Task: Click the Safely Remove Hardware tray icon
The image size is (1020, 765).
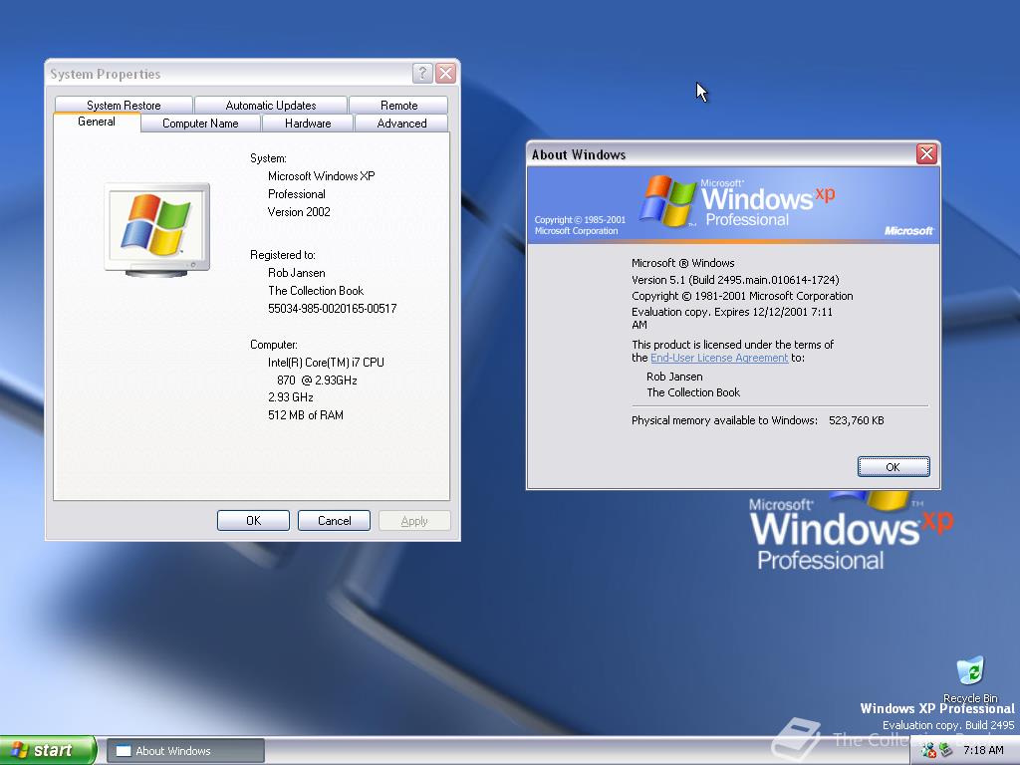Action: coord(945,750)
